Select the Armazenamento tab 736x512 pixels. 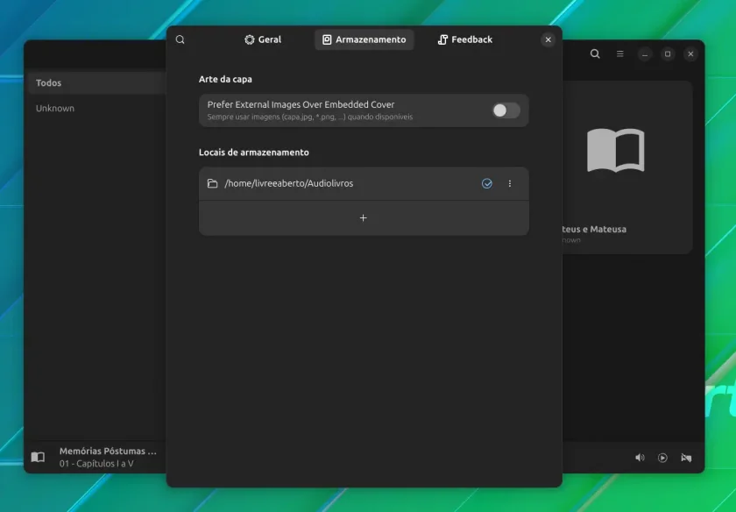(364, 39)
